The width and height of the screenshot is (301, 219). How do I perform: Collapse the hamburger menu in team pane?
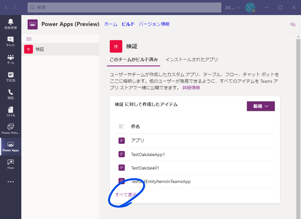[29, 39]
